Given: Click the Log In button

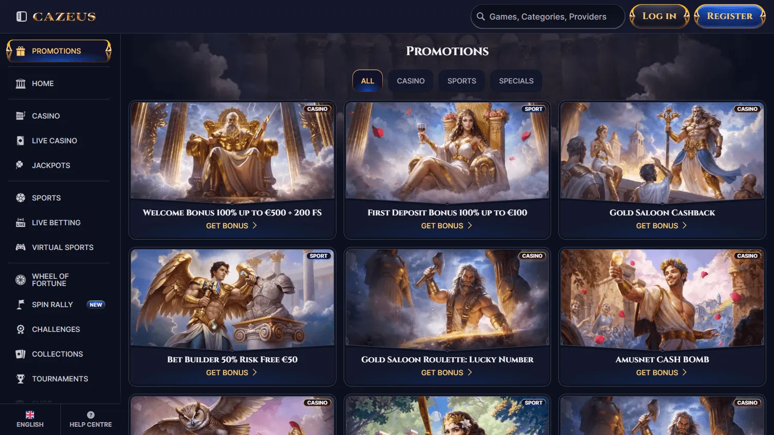Looking at the screenshot, I should coord(659,16).
